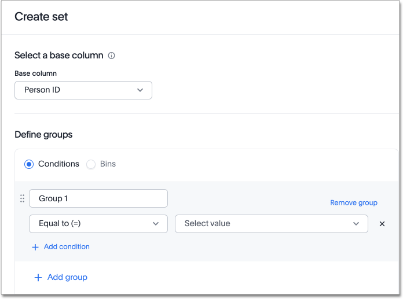This screenshot has width=403, height=299.
Task: Open the Person ID base column dropdown
Action: click(x=83, y=90)
